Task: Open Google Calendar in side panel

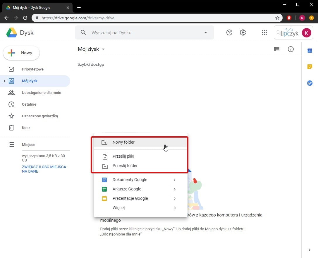Action: tap(310, 51)
